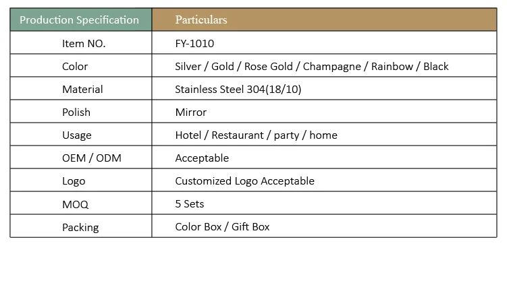
Task: Select the Item NO. label cell
Action: pyautogui.click(x=84, y=43)
